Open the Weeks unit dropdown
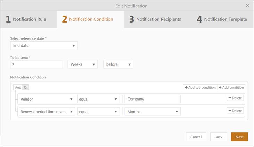 coord(83,64)
